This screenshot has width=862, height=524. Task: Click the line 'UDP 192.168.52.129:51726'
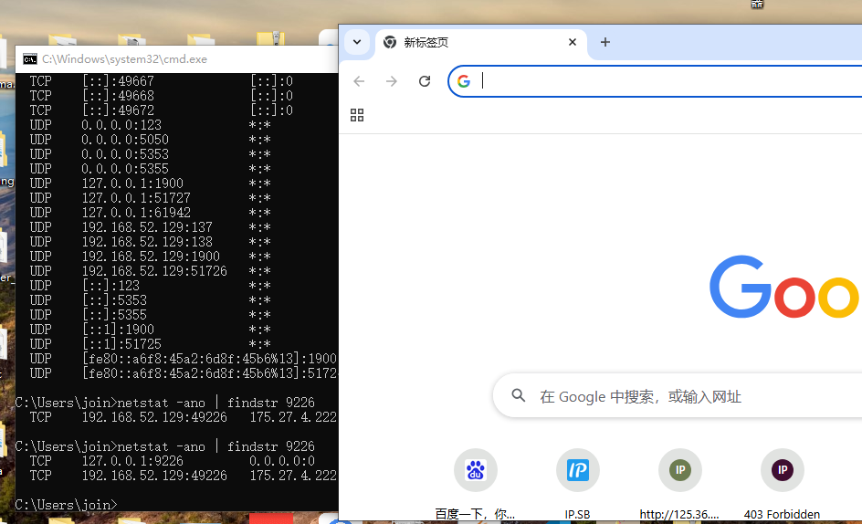(x=150, y=271)
